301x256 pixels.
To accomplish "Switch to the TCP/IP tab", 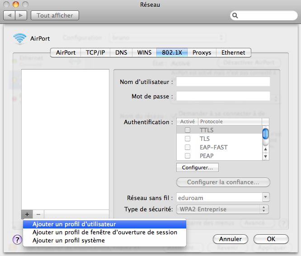I will coord(95,52).
